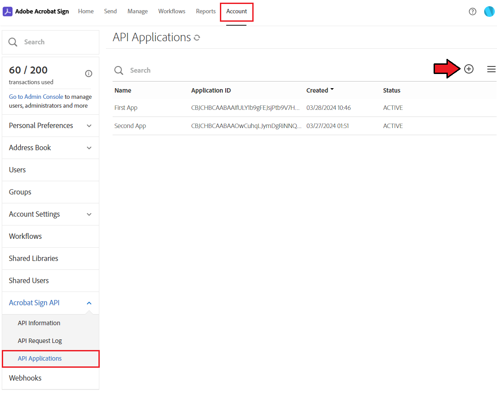Image resolution: width=497 pixels, height=393 pixels.
Task: Click the Adobe Acrobat Sign logo
Action: point(8,12)
